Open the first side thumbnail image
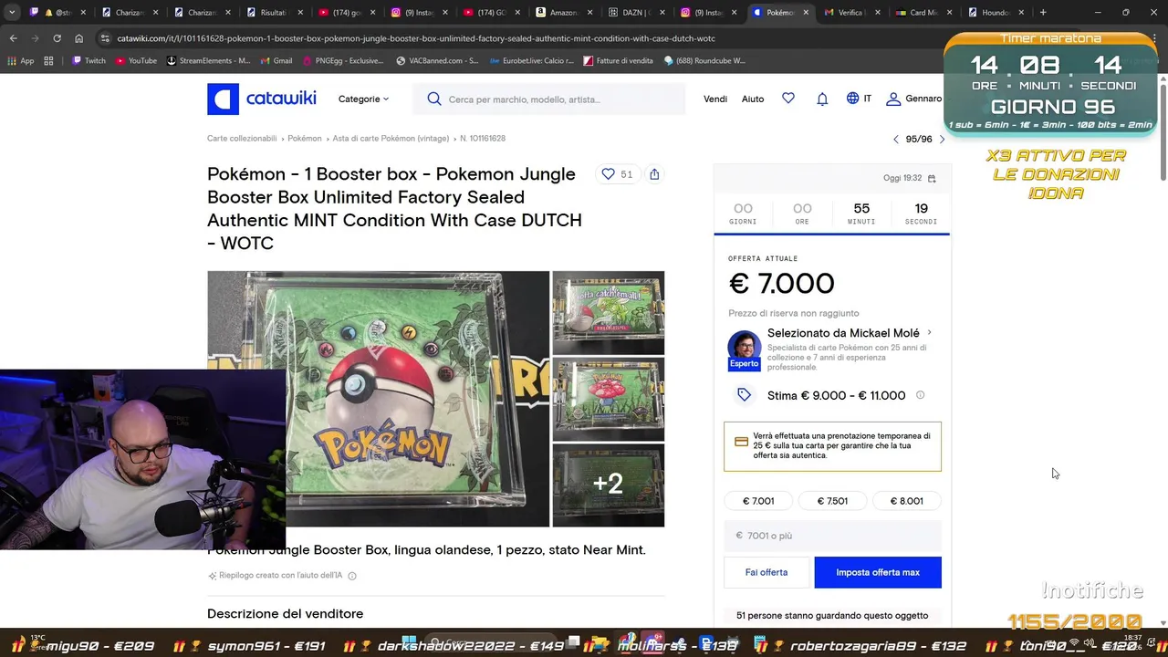 608,312
